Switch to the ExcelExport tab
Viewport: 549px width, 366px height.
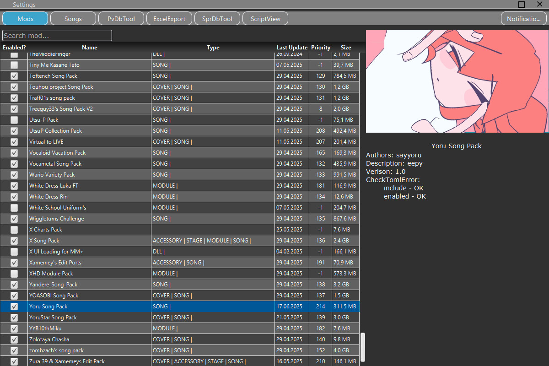pyautogui.click(x=169, y=18)
